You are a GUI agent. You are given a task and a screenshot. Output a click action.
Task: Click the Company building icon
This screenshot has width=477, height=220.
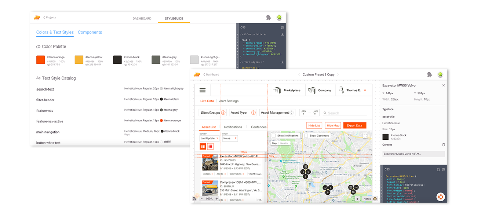pyautogui.click(x=312, y=90)
